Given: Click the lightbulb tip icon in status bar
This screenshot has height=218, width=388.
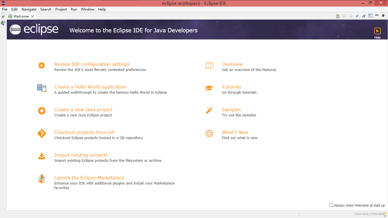Looking at the screenshot, I should coord(385,214).
